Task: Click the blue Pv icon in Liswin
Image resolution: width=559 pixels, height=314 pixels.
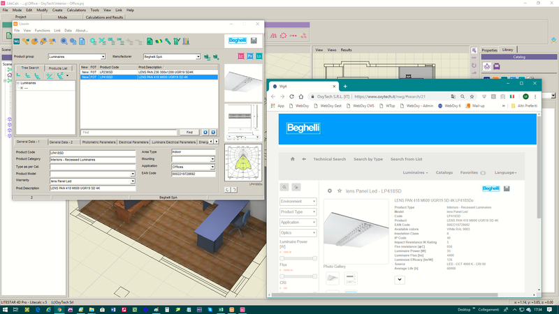Action: [x=250, y=57]
